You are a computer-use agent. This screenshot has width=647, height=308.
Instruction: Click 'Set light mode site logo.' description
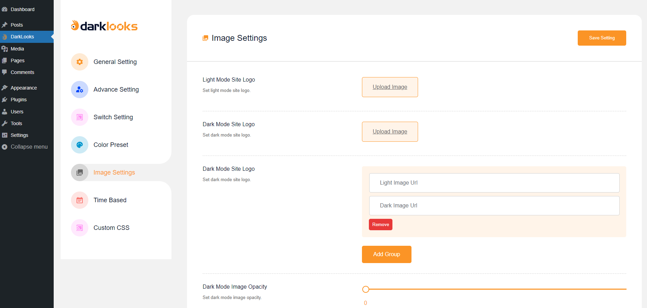point(227,91)
